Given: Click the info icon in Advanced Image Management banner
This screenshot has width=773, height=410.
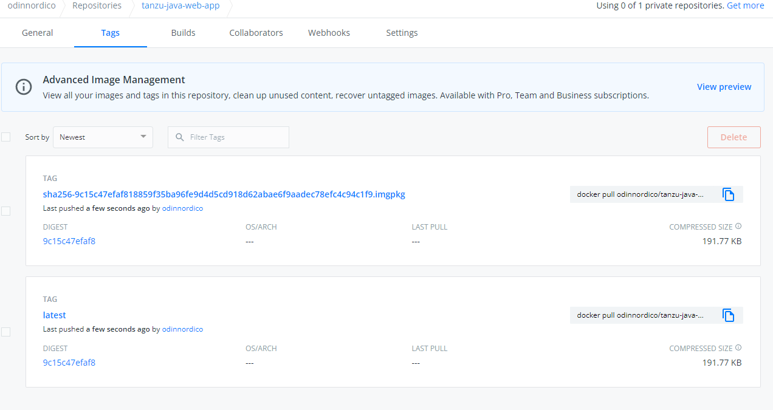Looking at the screenshot, I should [x=24, y=87].
